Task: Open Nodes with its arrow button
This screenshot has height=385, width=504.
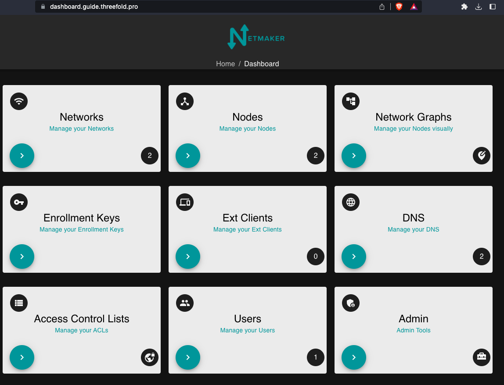Action: (x=188, y=156)
